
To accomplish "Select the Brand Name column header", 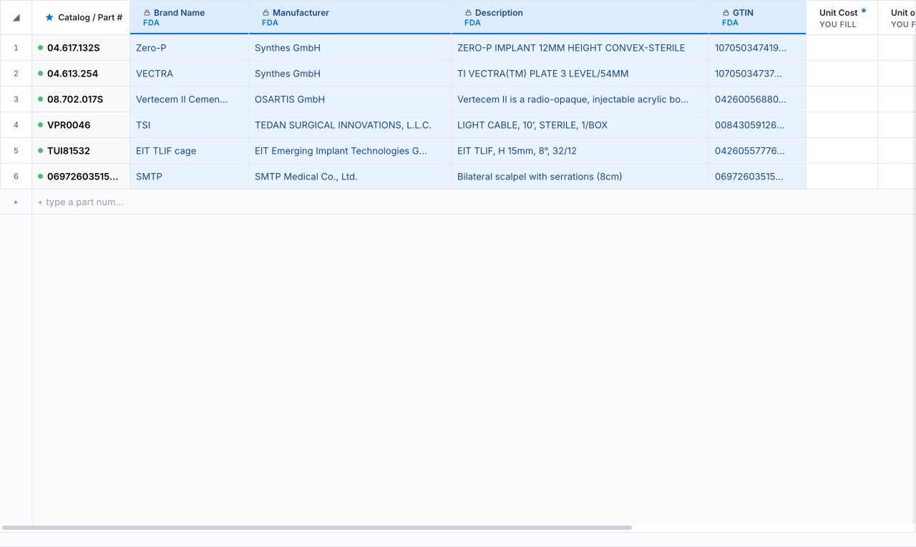I will tap(189, 17).
